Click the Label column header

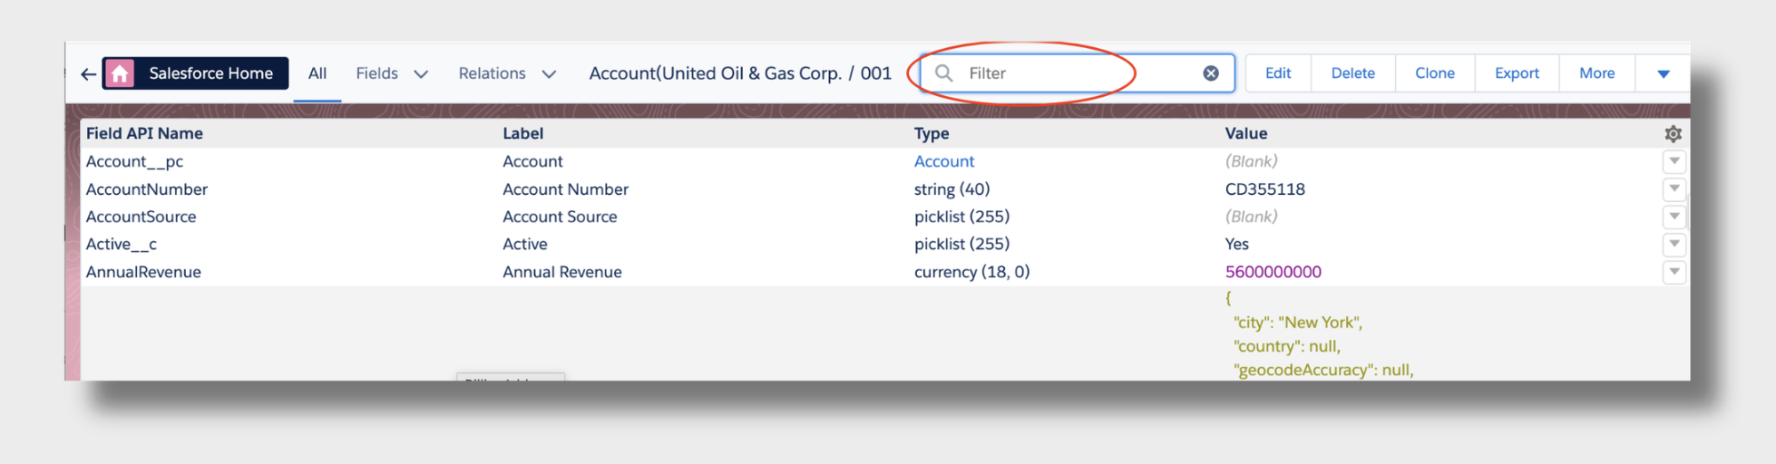(x=523, y=133)
